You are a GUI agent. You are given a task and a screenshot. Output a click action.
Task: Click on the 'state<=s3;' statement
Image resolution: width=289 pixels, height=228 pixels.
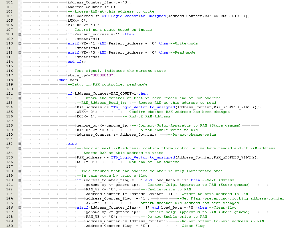coord(88,48)
